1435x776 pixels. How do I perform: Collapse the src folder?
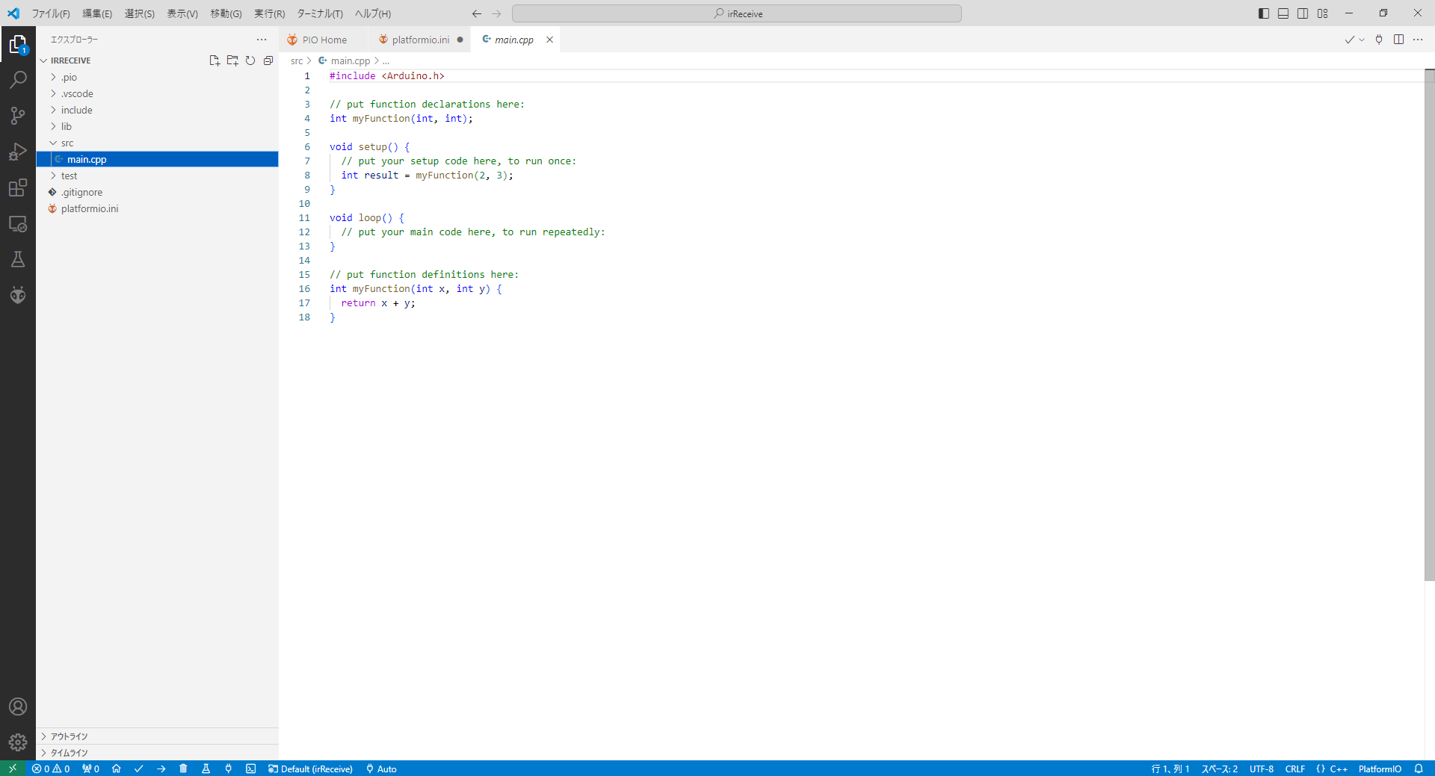point(67,143)
